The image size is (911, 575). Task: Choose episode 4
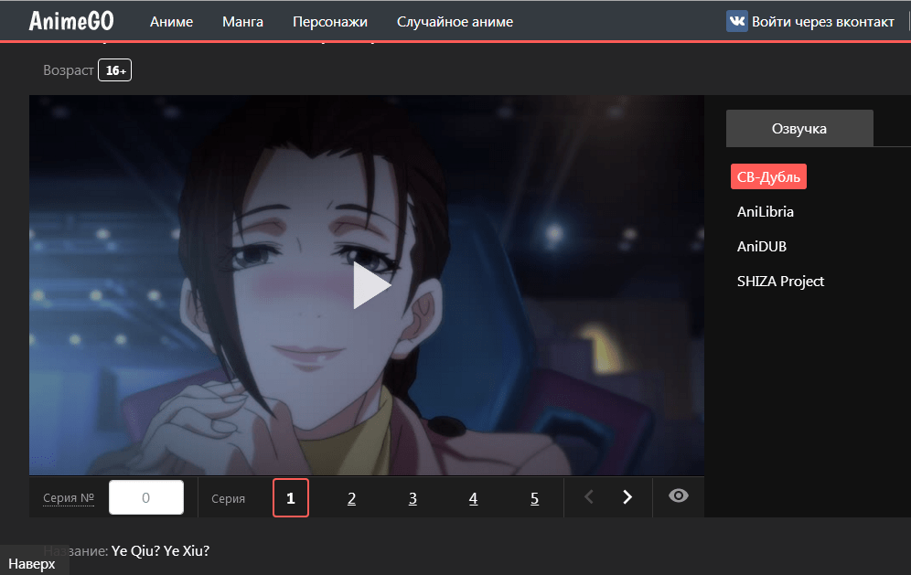(473, 498)
